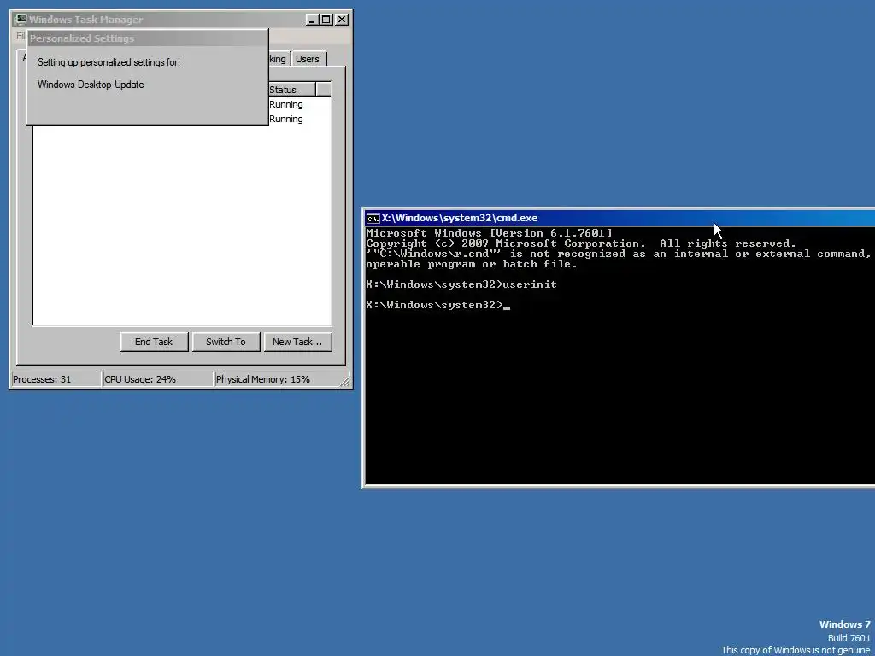The width and height of the screenshot is (875, 656).
Task: Click 'CPU Usage: 24%' status entry
Action: (158, 379)
